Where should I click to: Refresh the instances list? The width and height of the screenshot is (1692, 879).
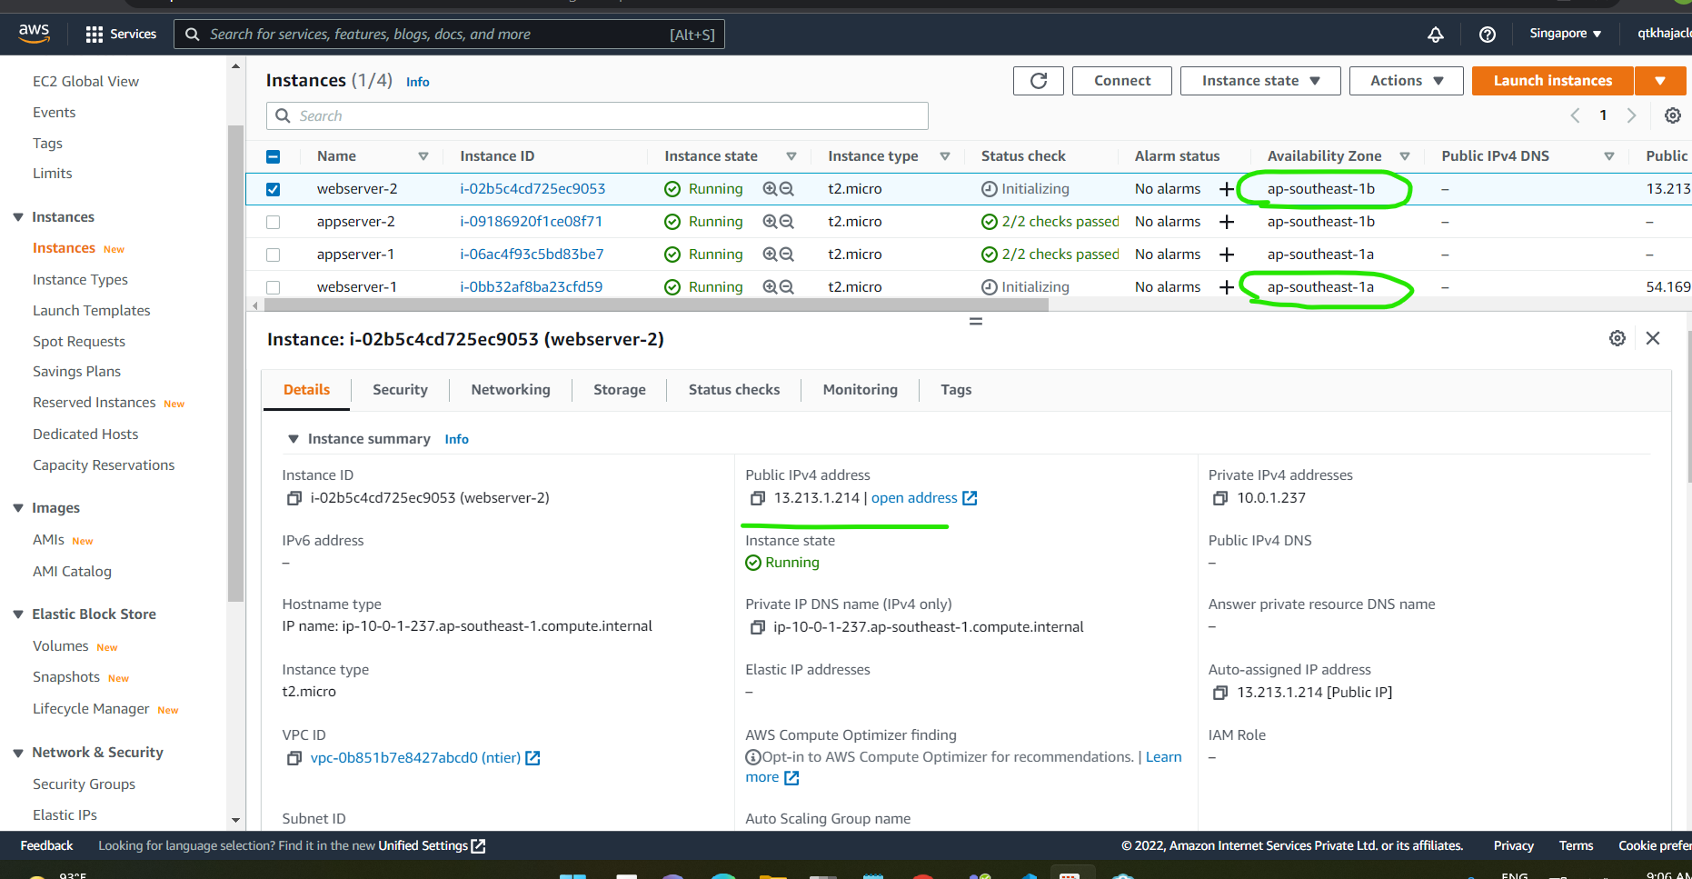[x=1039, y=81]
